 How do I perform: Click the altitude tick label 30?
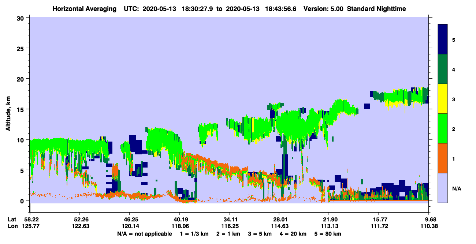(x=21, y=18)
